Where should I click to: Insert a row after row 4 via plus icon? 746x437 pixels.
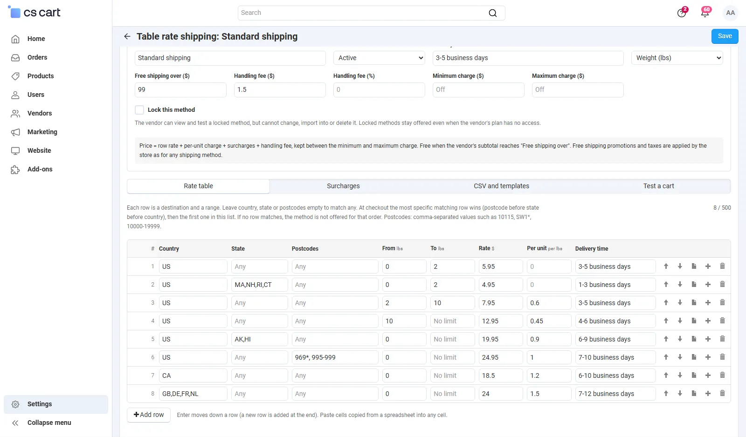coord(708,321)
